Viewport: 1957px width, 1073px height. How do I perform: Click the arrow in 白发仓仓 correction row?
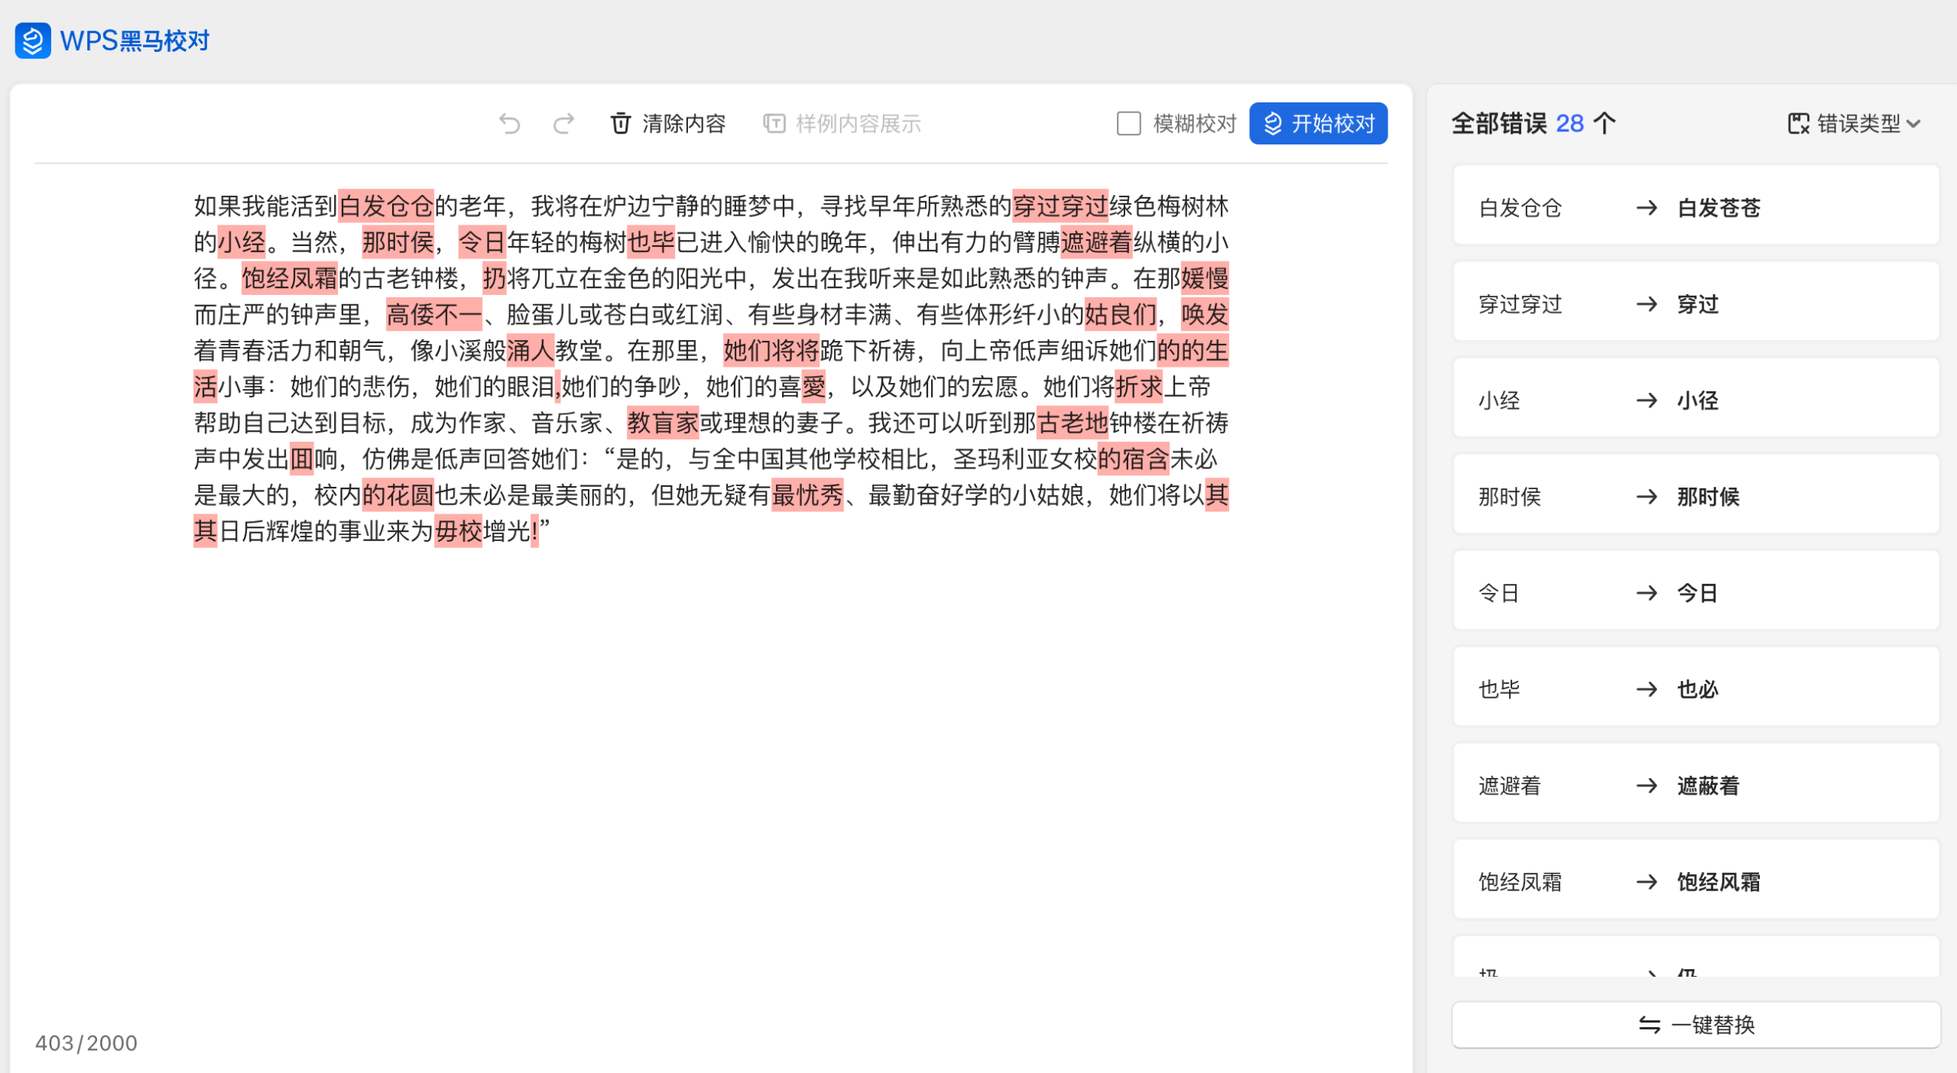click(x=1647, y=208)
